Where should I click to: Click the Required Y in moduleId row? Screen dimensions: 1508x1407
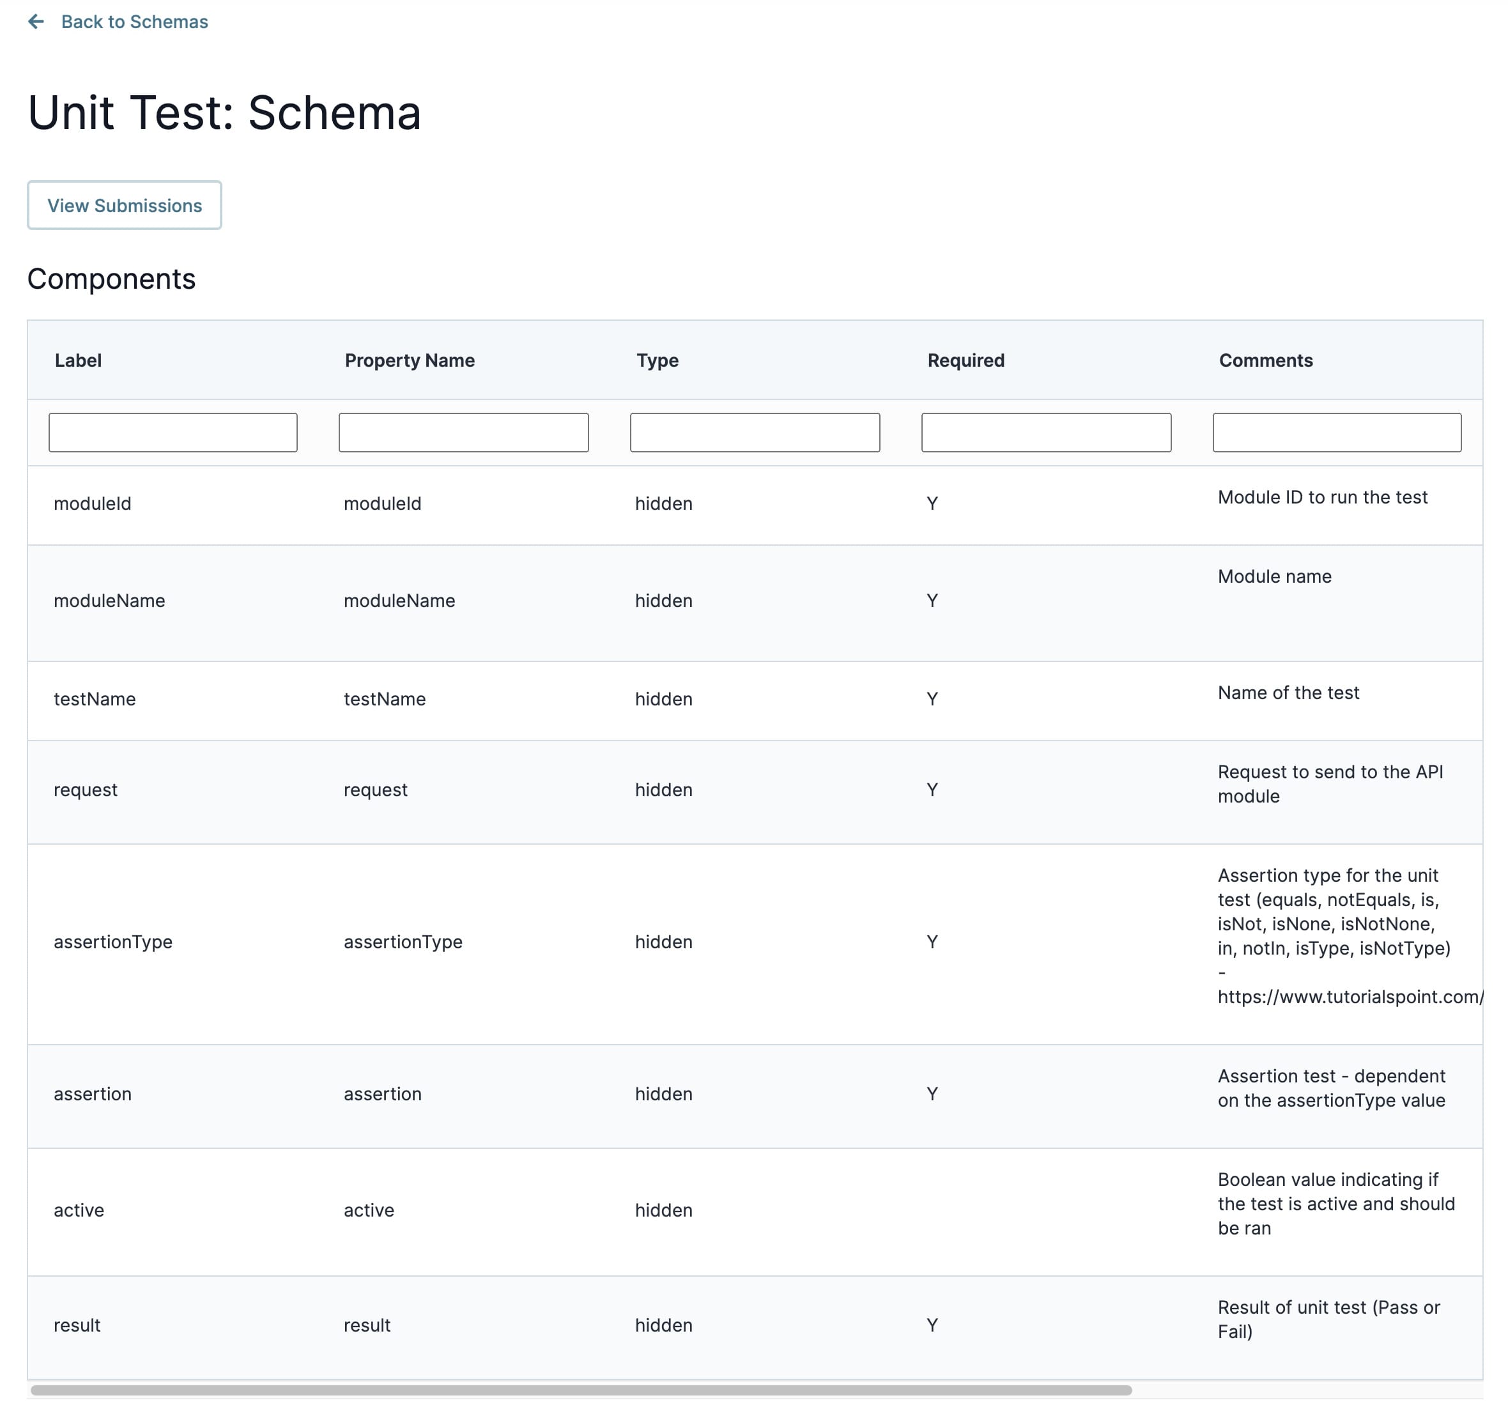coord(932,504)
